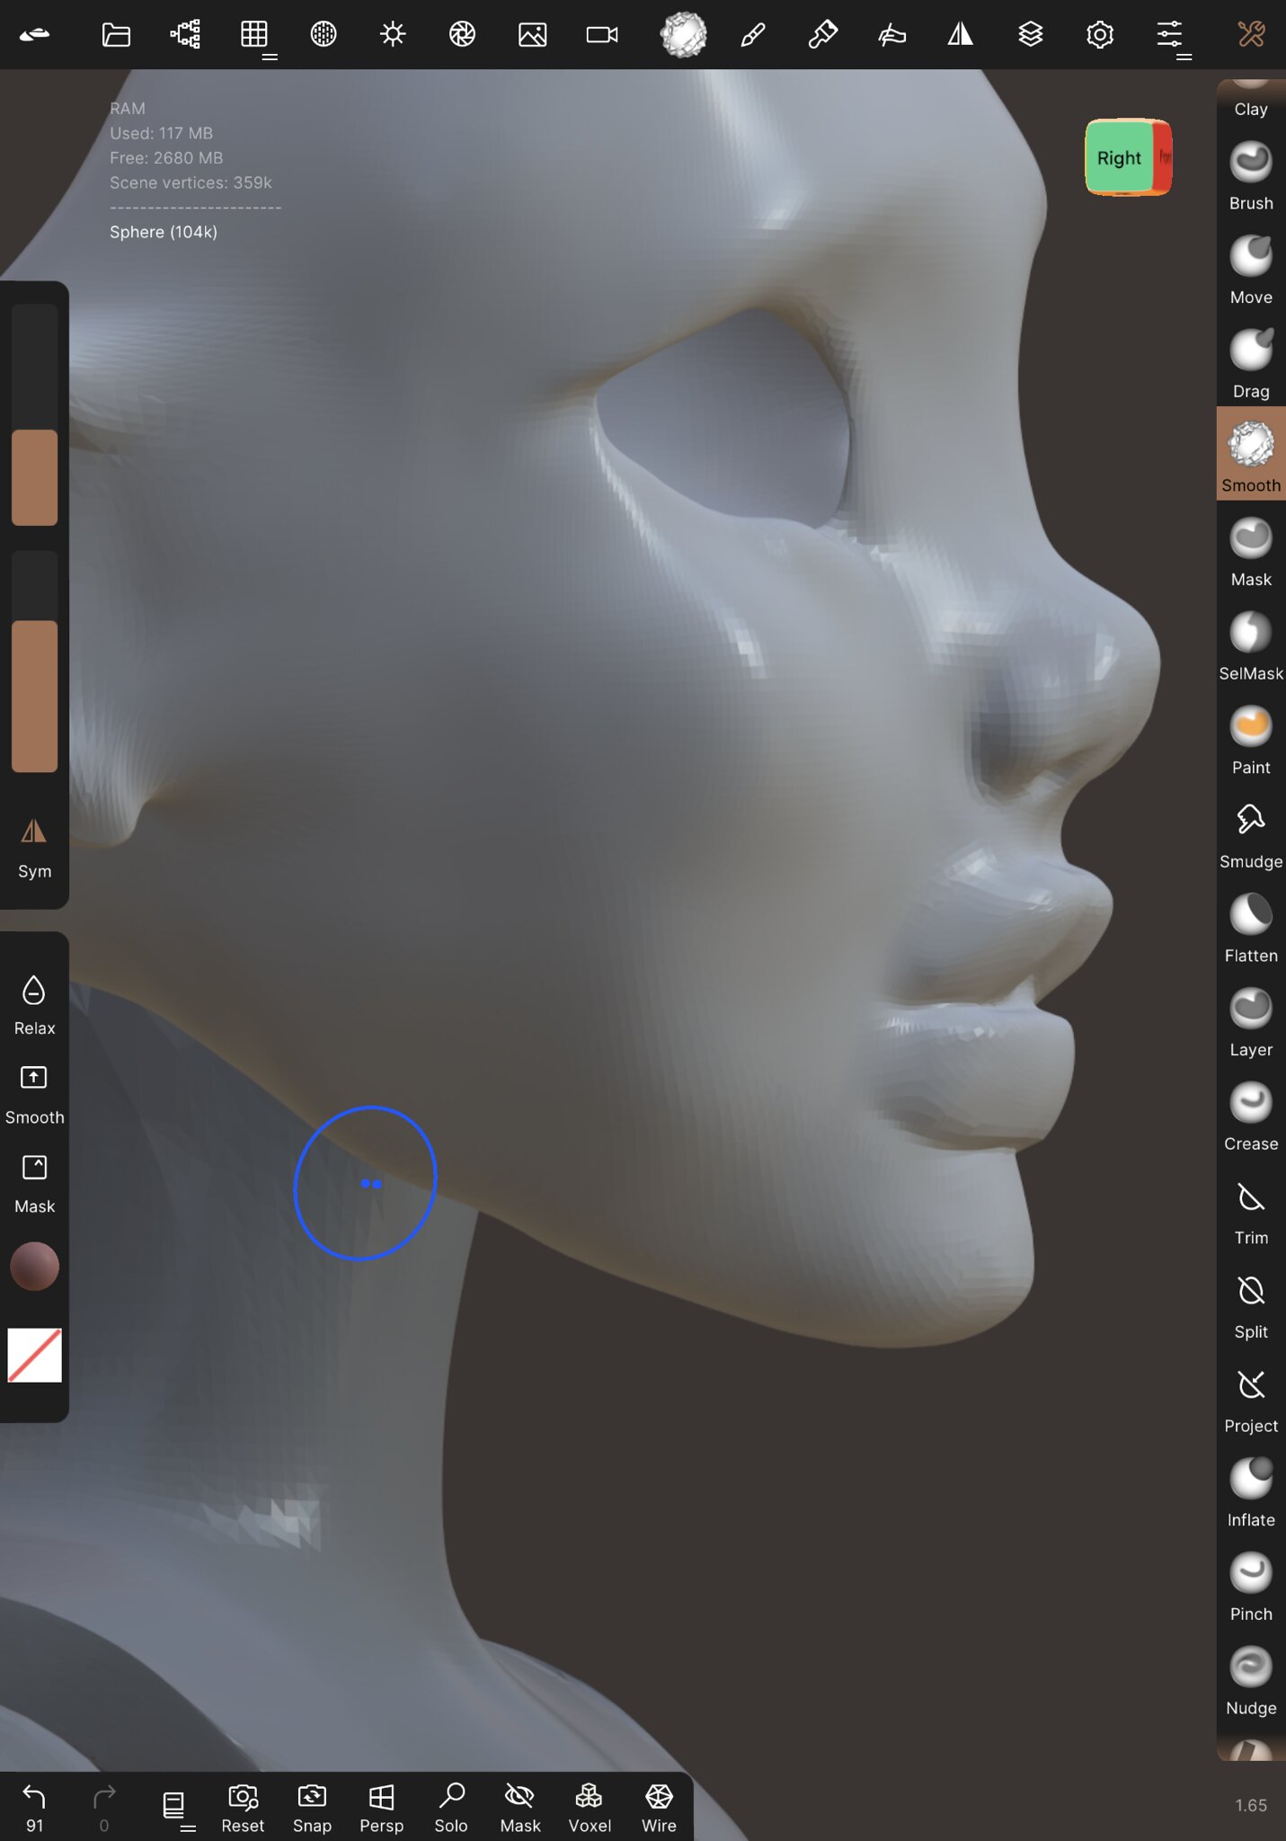Select the Drag tool

pyautogui.click(x=1251, y=364)
